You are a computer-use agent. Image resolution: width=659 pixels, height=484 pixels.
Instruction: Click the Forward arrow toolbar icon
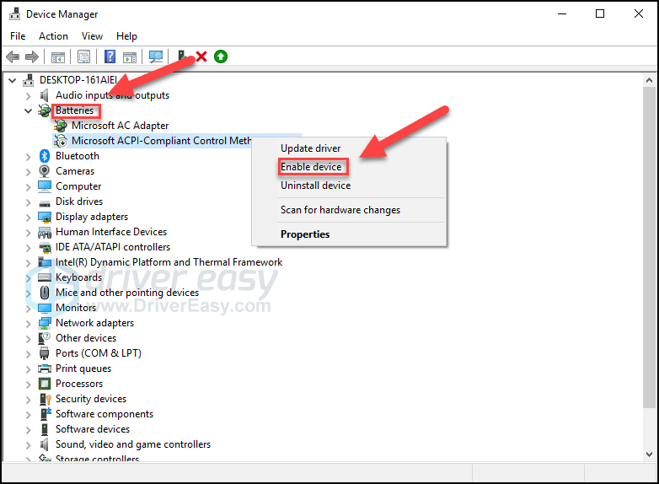32,56
